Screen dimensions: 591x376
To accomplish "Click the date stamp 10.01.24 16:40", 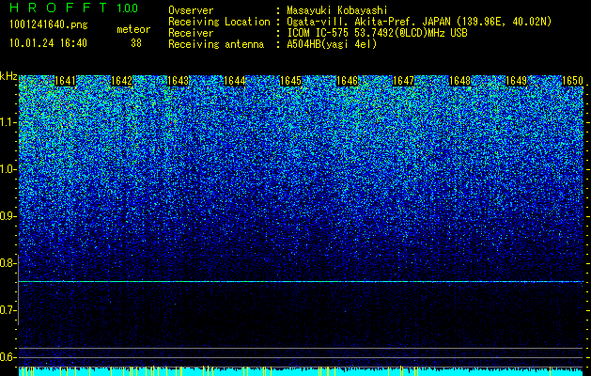I will (48, 43).
